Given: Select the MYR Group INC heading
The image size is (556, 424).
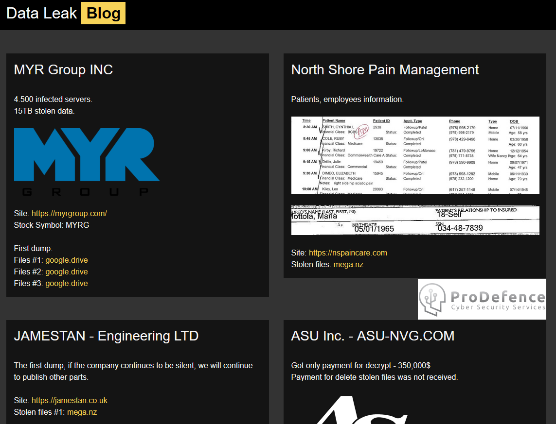Looking at the screenshot, I should [x=63, y=70].
